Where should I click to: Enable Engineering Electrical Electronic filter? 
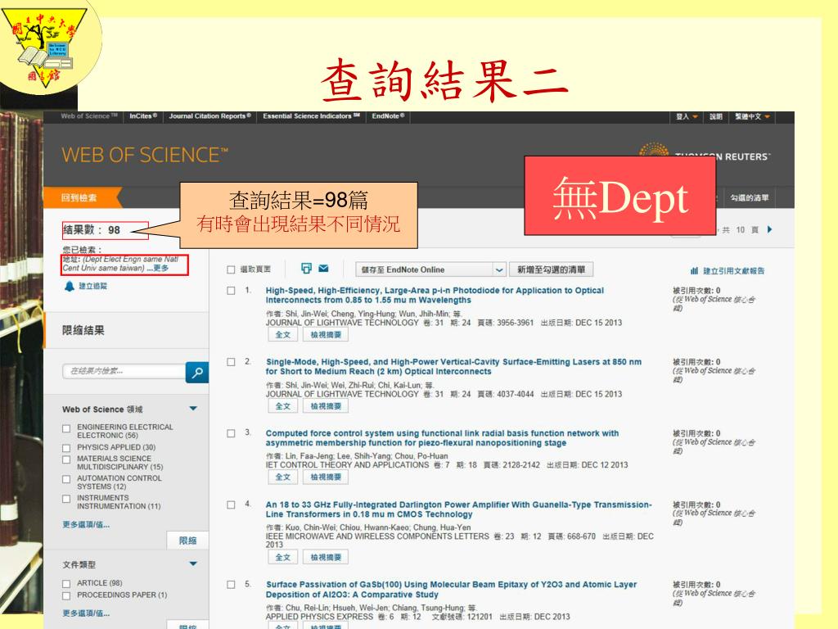pyautogui.click(x=66, y=428)
